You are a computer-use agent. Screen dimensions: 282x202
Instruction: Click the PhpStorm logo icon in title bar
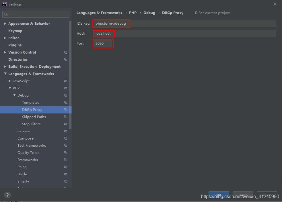(x=4, y=4)
